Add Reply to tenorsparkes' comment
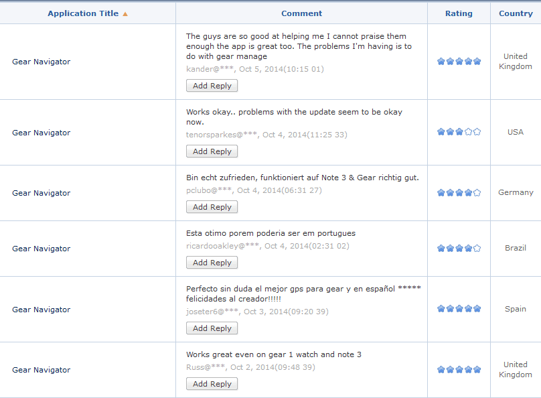Image resolution: width=541 pixels, height=398 pixels. [212, 151]
